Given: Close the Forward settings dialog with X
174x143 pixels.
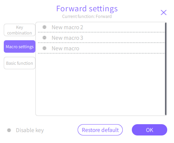Looking at the screenshot, I should coord(163,12).
